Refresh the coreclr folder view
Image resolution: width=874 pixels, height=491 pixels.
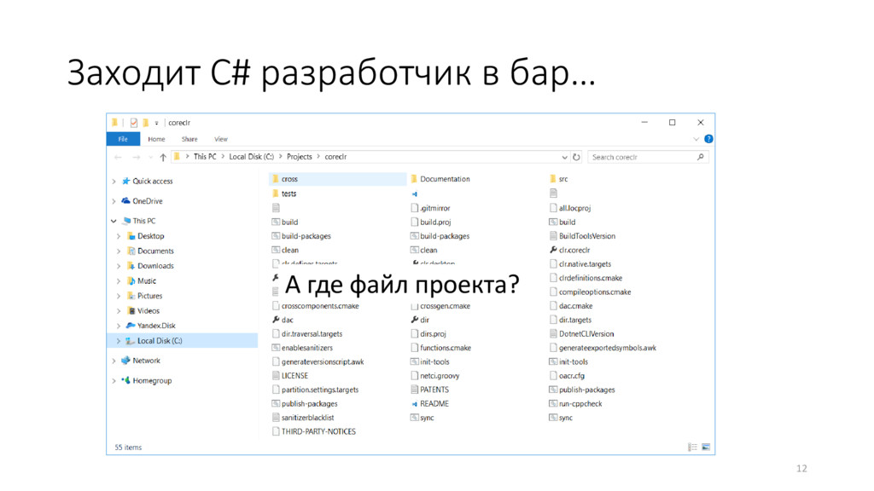coord(576,157)
